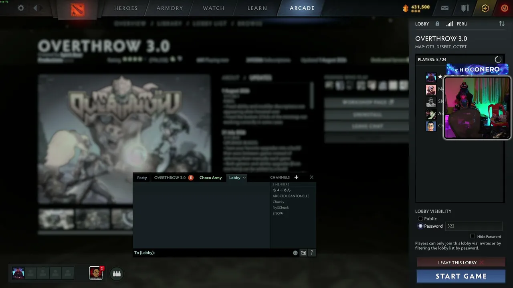Select chat member ちょこさん
The height and width of the screenshot is (288, 513).
click(x=282, y=190)
